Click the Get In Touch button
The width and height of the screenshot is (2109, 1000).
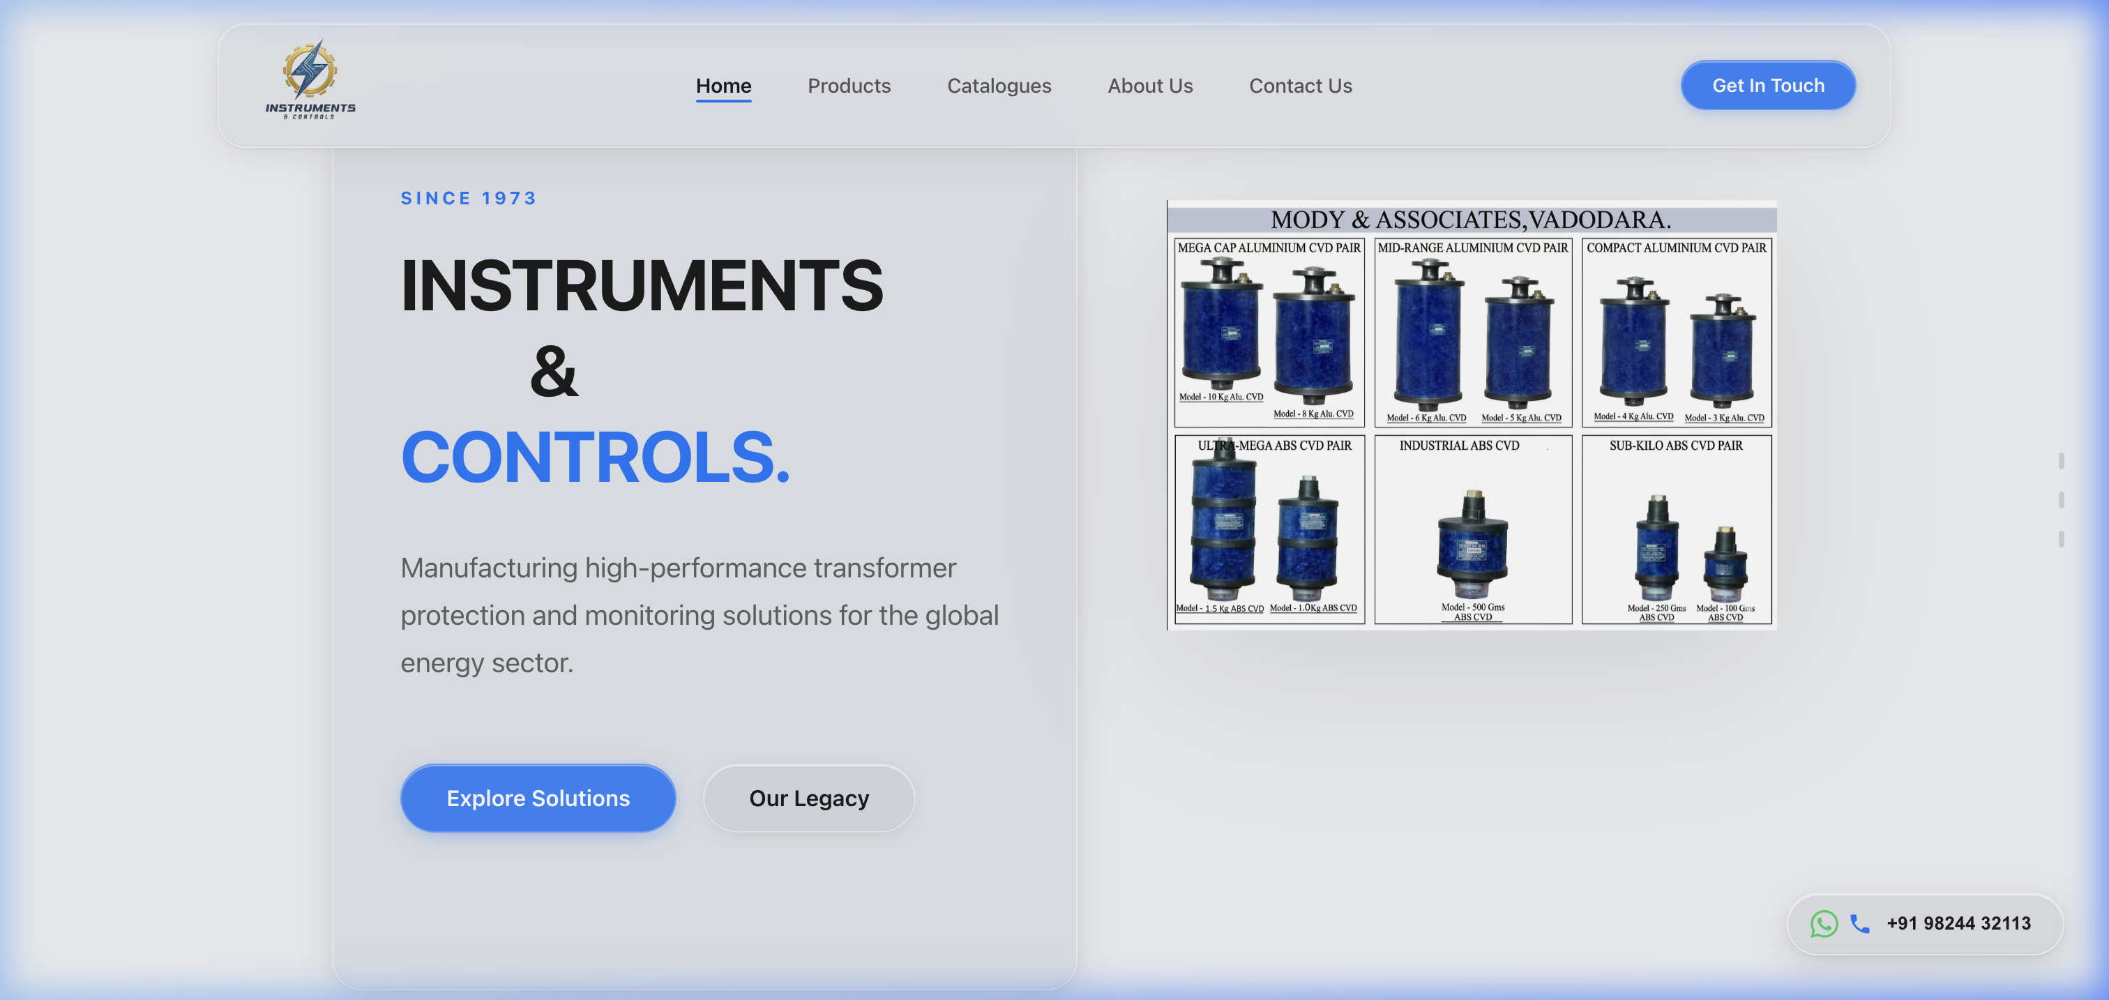pyautogui.click(x=1767, y=85)
